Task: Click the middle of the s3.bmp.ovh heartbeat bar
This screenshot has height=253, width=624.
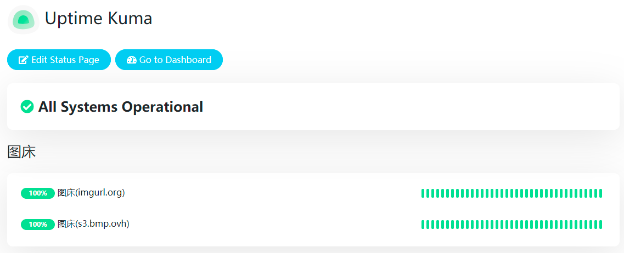Action: tap(512, 225)
